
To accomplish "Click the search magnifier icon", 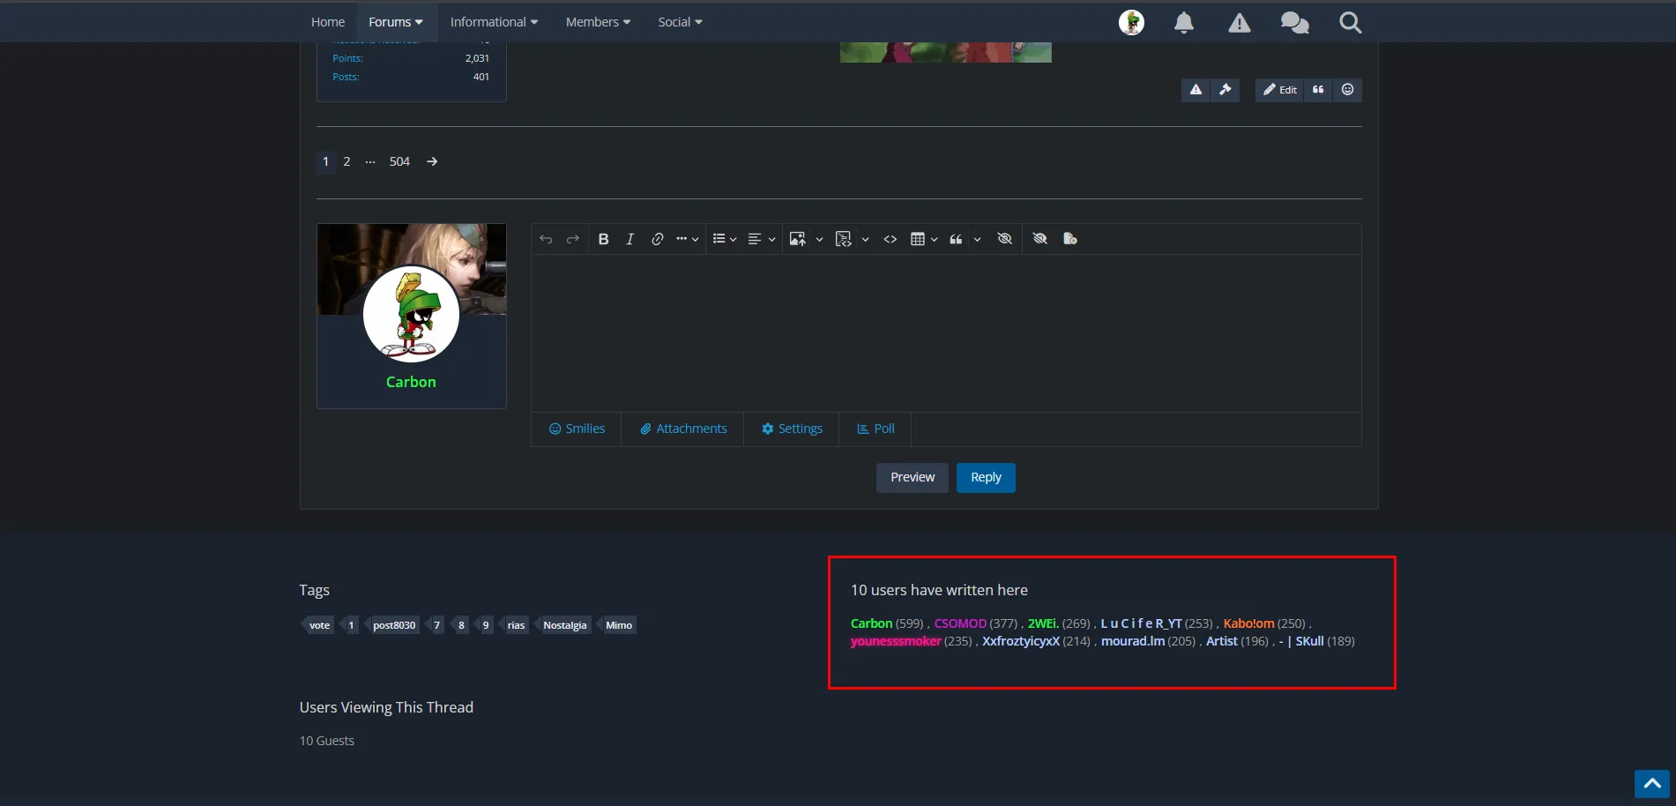I will (1350, 23).
